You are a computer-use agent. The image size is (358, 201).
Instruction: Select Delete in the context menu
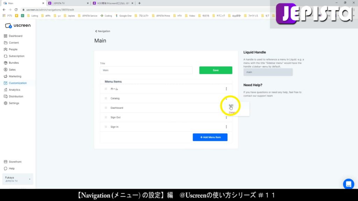coord(232,112)
